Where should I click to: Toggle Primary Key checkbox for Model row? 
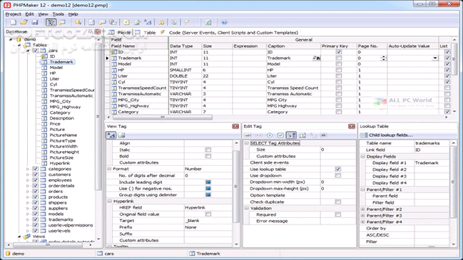click(x=339, y=64)
